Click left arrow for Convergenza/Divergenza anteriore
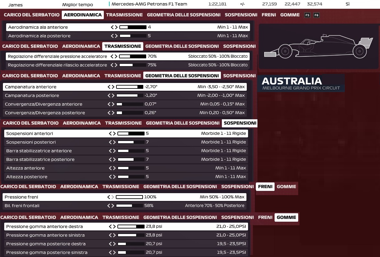 [109, 104]
